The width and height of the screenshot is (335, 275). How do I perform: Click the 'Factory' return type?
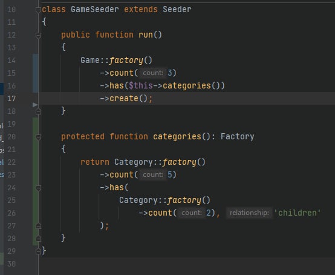coord(238,136)
